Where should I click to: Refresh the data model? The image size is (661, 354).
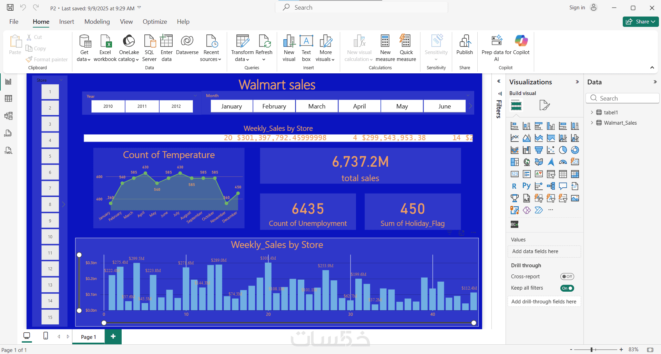pos(264,48)
